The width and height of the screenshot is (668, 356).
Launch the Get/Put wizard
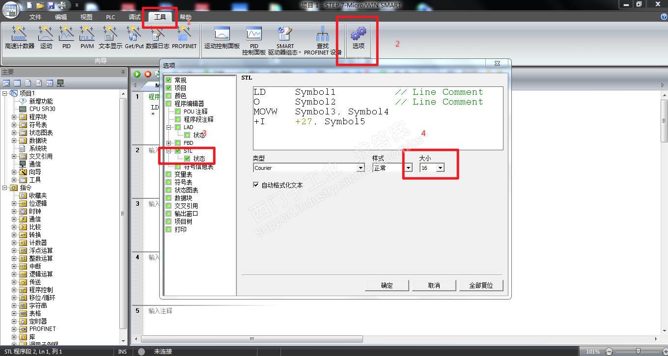[134, 37]
